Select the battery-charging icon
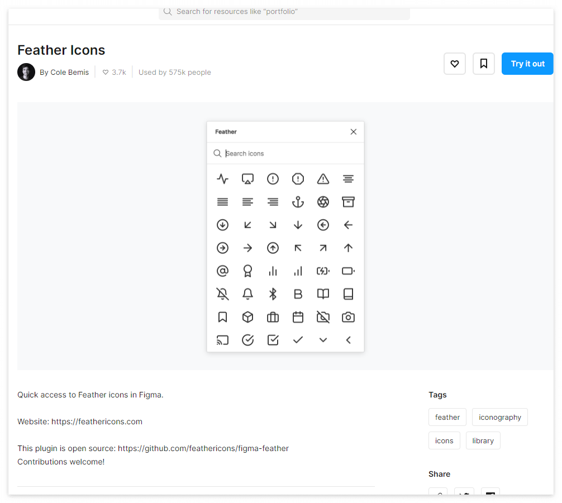The width and height of the screenshot is (562, 503). tap(323, 271)
